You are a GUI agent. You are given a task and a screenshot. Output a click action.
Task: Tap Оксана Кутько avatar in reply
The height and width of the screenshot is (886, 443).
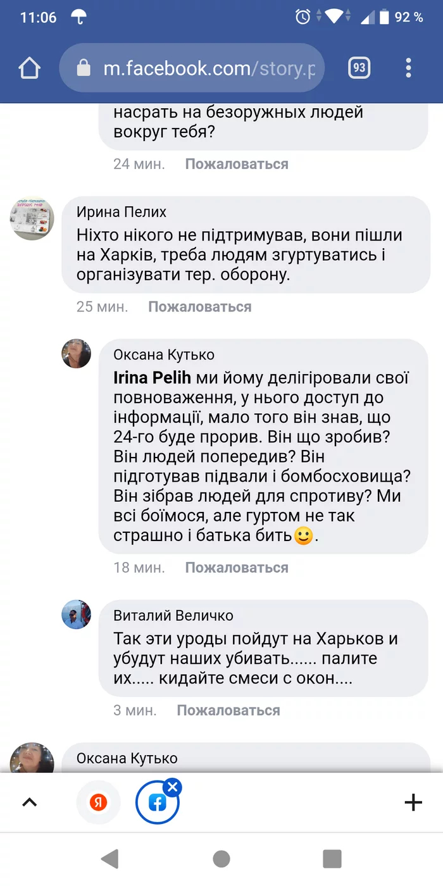[77, 353]
